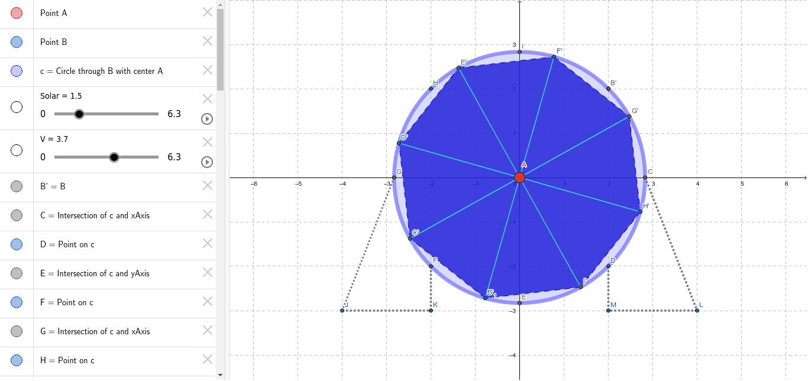Remove the Point F entry
Viewport: 808px width, 381px height.
207,302
